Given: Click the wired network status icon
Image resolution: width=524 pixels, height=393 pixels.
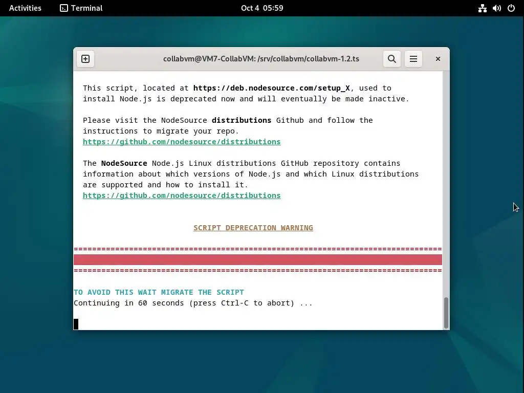Looking at the screenshot, I should 482,8.
